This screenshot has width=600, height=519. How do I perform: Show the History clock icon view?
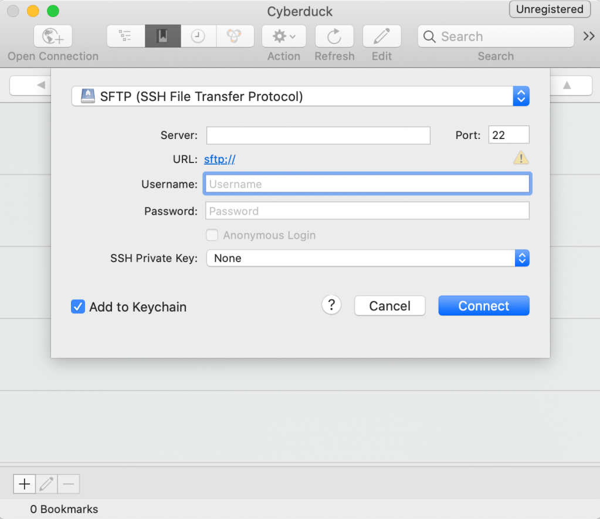coord(198,36)
